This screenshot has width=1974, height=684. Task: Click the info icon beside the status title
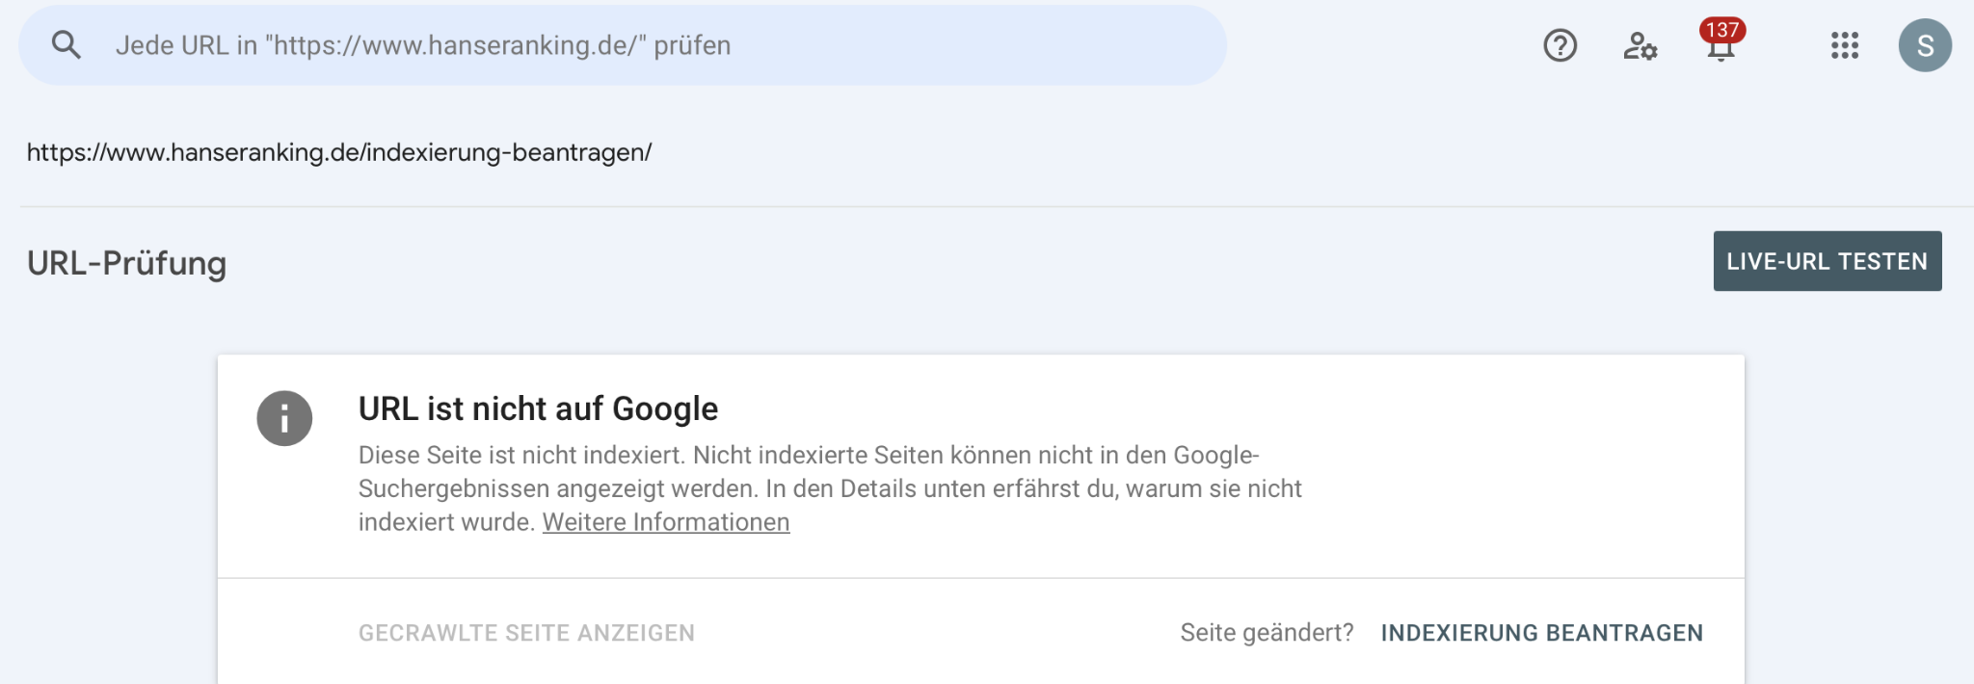tap(284, 418)
